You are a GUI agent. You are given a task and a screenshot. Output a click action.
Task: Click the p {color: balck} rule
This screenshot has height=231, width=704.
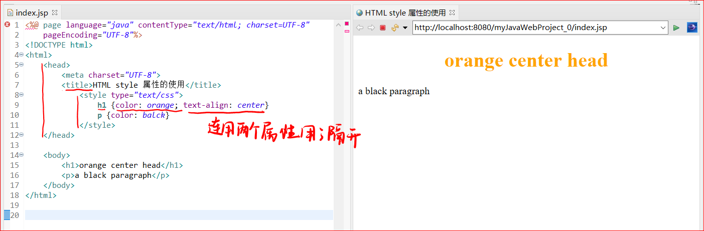pos(133,115)
